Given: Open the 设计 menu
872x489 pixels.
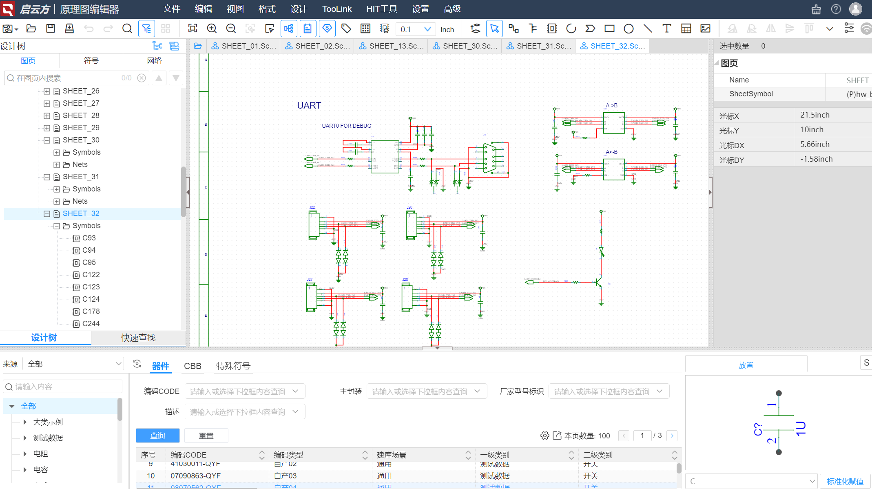Looking at the screenshot, I should (x=299, y=9).
